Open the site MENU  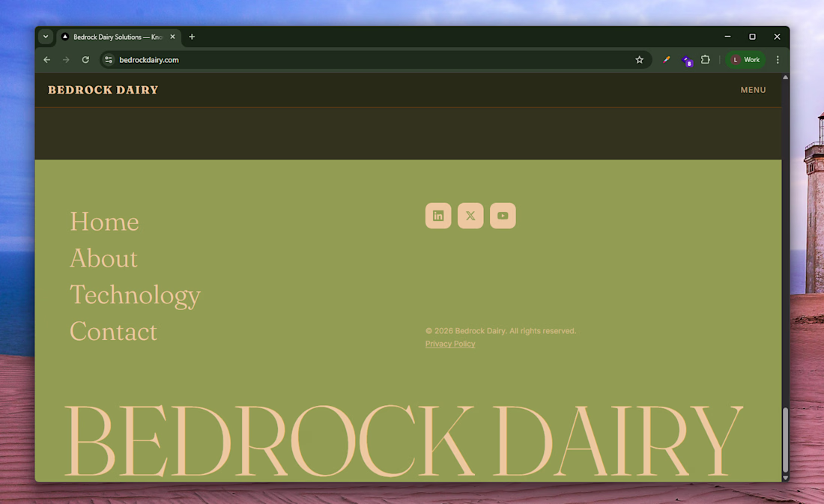[x=753, y=90]
